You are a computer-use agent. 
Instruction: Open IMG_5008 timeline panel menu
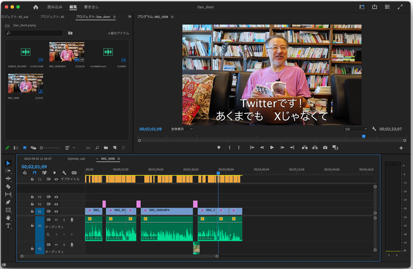119,159
